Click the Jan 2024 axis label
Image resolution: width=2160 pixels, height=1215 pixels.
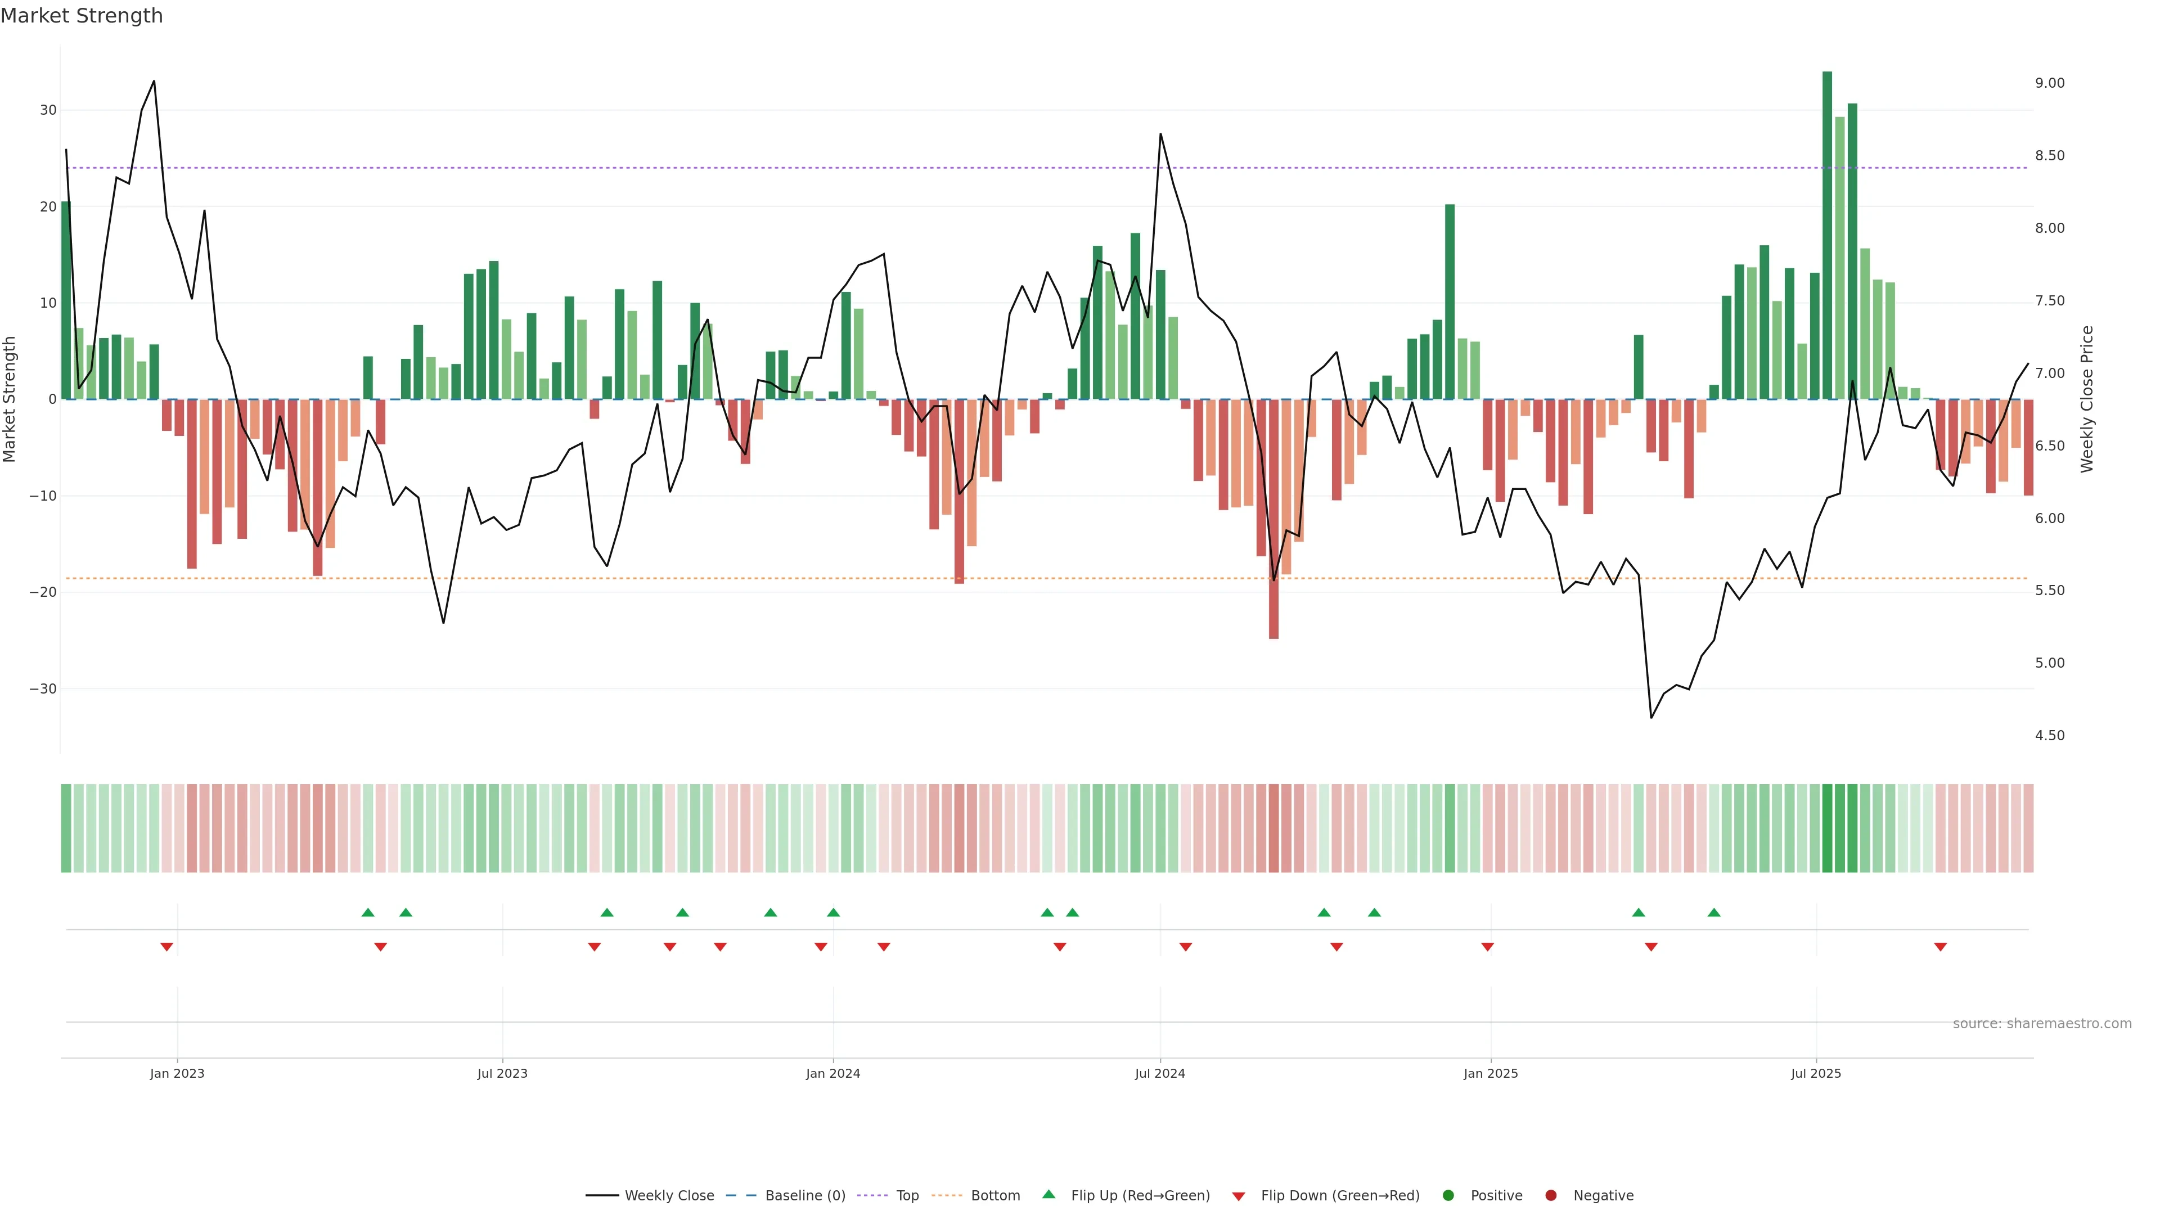[x=832, y=1073]
